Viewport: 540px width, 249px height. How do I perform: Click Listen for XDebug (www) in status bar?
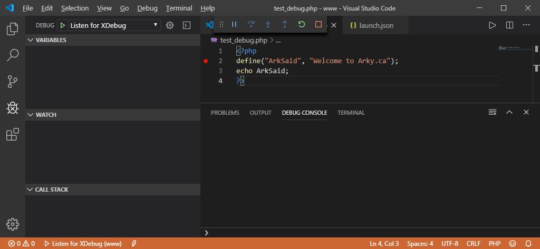click(x=83, y=244)
